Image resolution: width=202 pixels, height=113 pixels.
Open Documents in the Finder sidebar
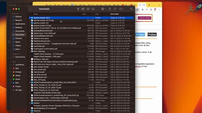pyautogui.click(x=20, y=31)
